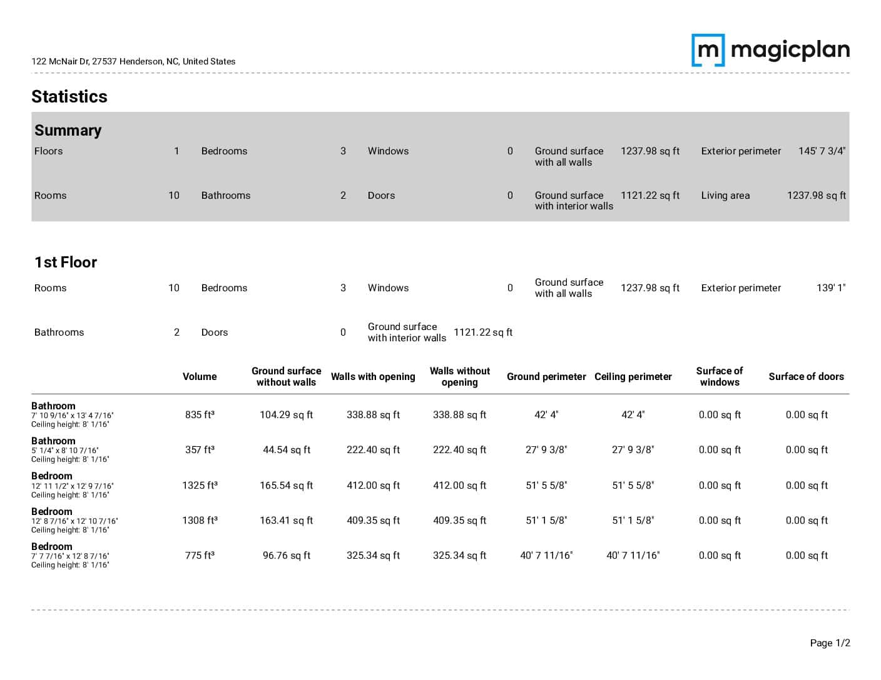Click the ground surface value 165.54 sq ft
881x680 pixels.
click(286, 485)
